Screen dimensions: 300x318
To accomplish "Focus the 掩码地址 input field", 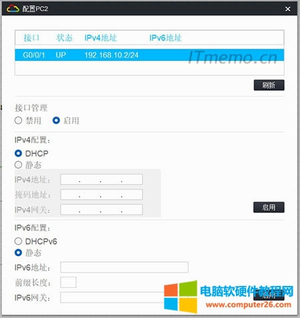I will [101, 195].
